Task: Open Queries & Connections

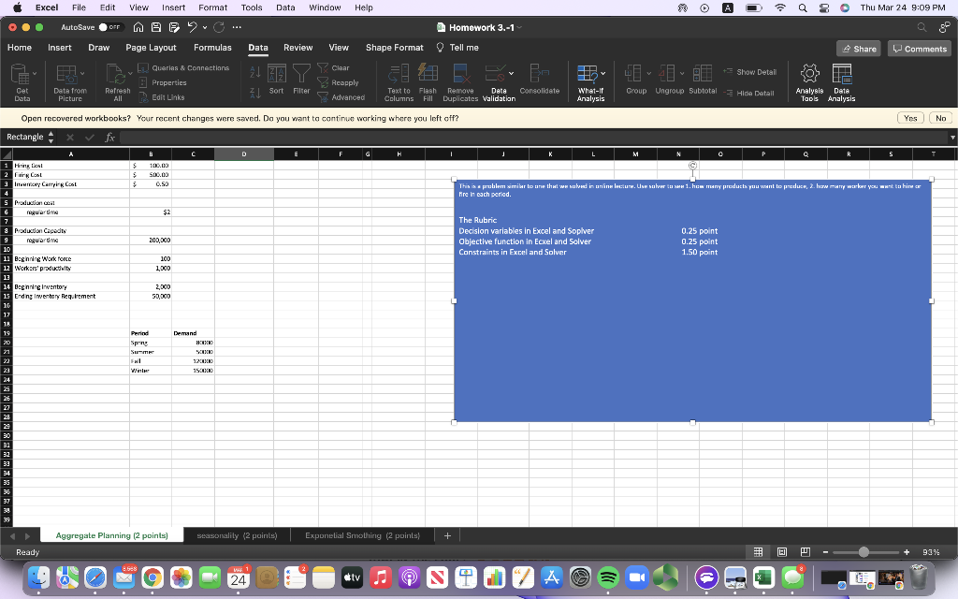Action: (184, 67)
